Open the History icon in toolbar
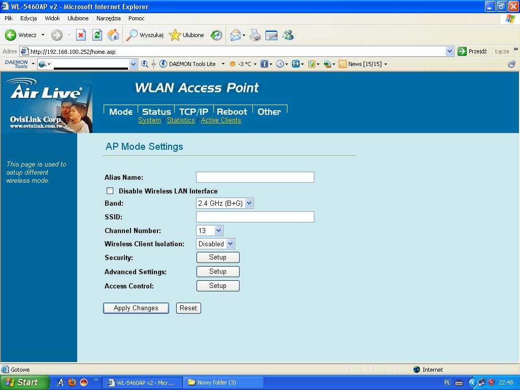 (216, 35)
